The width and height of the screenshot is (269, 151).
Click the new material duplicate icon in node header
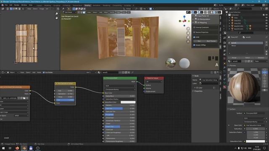126,73
